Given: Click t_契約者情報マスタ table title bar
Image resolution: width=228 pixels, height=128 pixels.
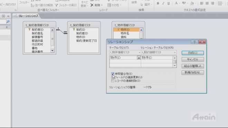Looking at the screenshot, I should (39, 25).
